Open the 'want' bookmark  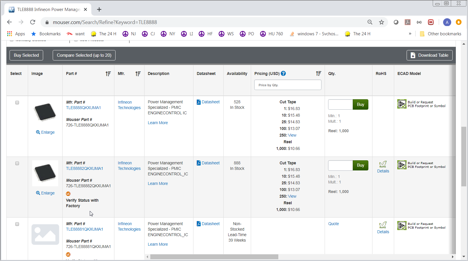point(76,34)
